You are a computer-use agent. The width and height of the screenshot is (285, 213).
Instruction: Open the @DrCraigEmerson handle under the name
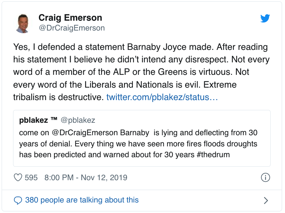[x=72, y=28]
